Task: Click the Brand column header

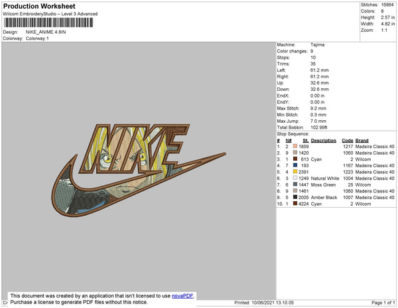Action: 362,141
